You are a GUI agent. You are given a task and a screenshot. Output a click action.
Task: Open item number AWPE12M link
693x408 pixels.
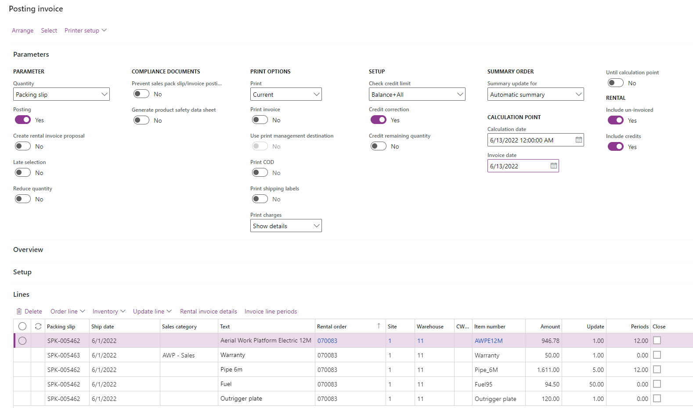489,341
